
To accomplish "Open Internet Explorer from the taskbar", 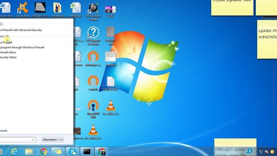I will pos(14,152).
